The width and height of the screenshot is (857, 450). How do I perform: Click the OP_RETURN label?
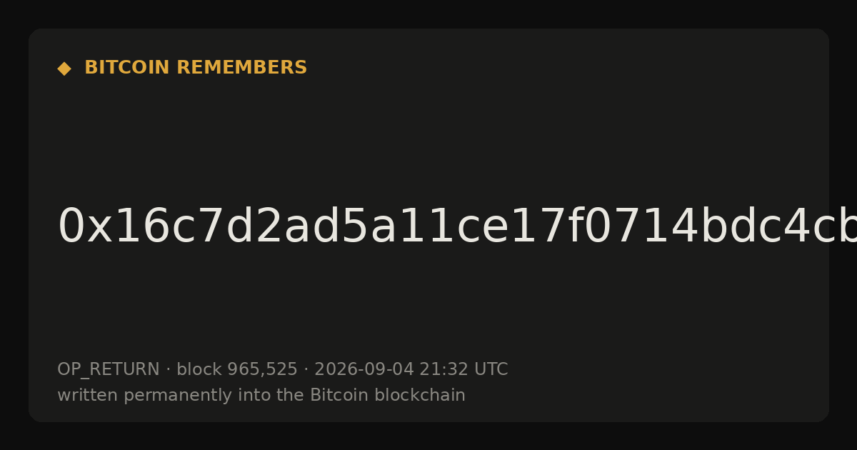coord(109,370)
